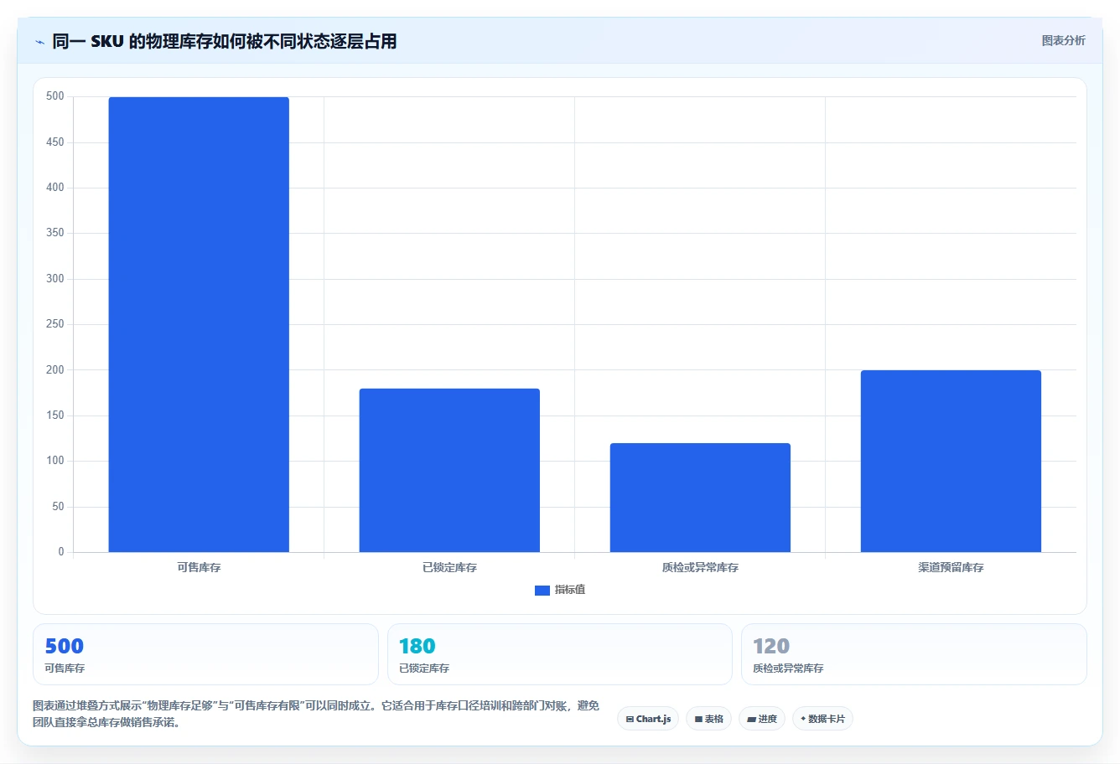Select the 进度 tag chip
Image resolution: width=1120 pixels, height=764 pixels.
pos(761,719)
